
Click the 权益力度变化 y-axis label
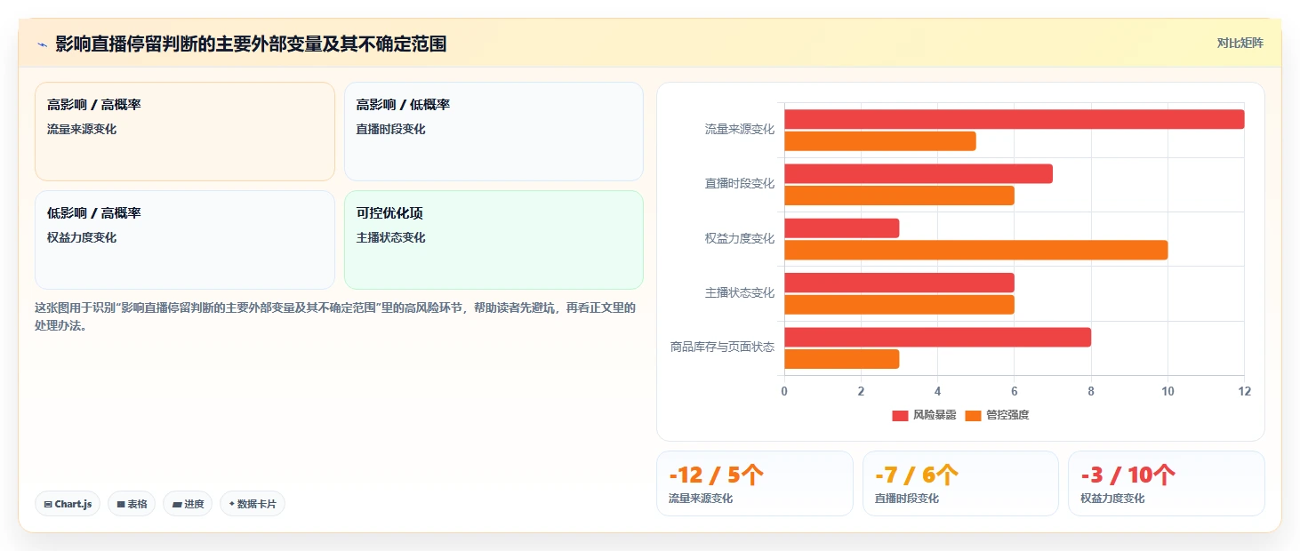coord(740,239)
